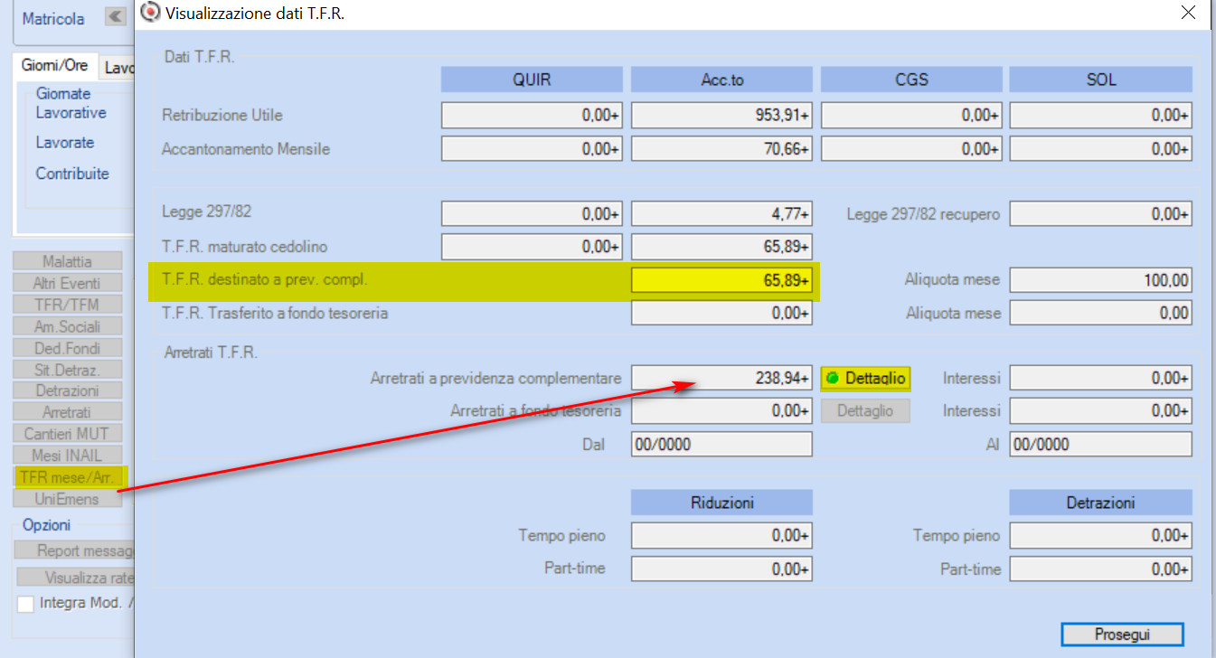Open the Arretrati sidebar button
1216x658 pixels.
coord(68,412)
